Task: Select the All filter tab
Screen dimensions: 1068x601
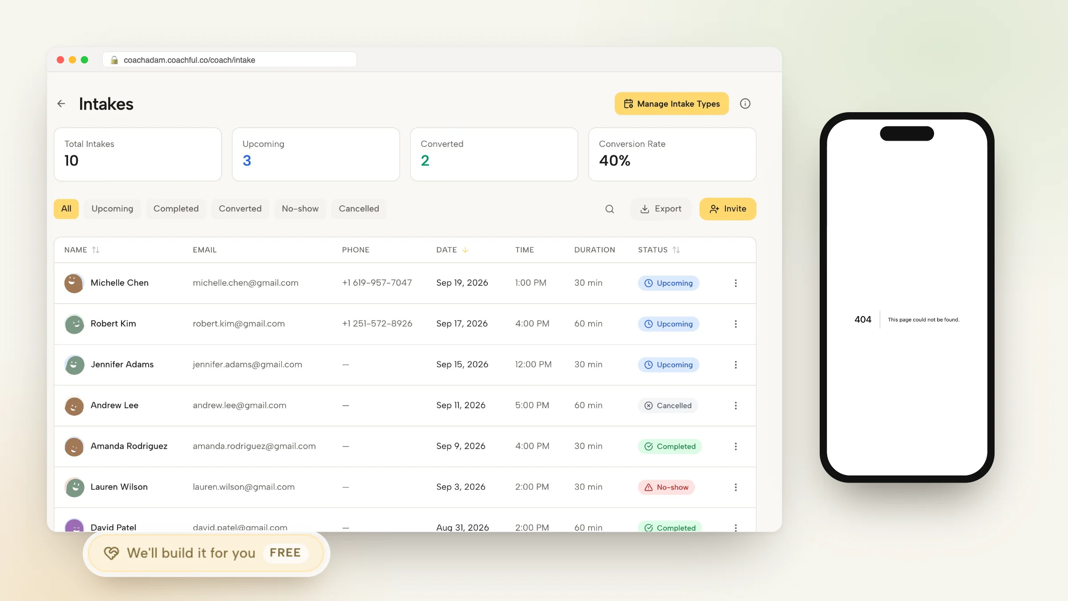Action: coord(66,209)
